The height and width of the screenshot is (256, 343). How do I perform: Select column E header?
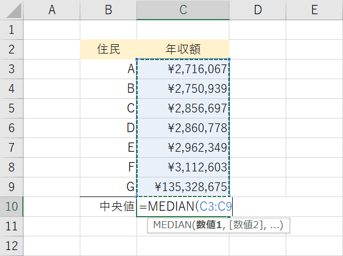click(x=315, y=10)
